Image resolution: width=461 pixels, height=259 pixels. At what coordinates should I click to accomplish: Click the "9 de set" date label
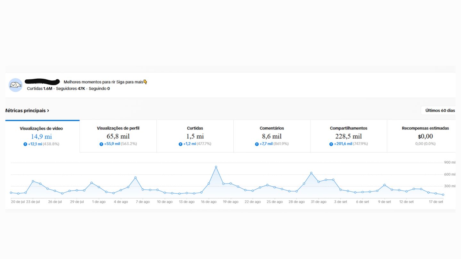(x=384, y=202)
